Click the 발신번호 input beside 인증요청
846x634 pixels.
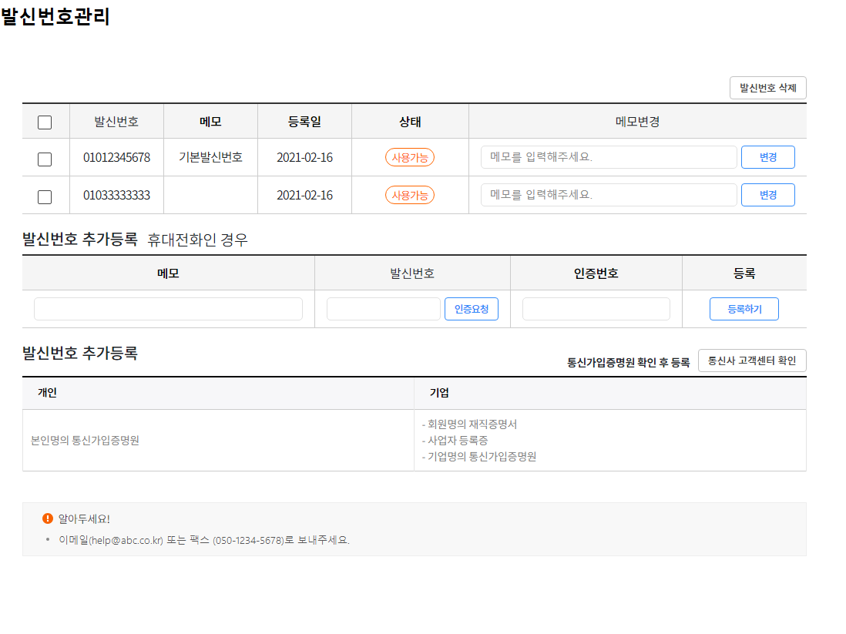click(x=383, y=309)
